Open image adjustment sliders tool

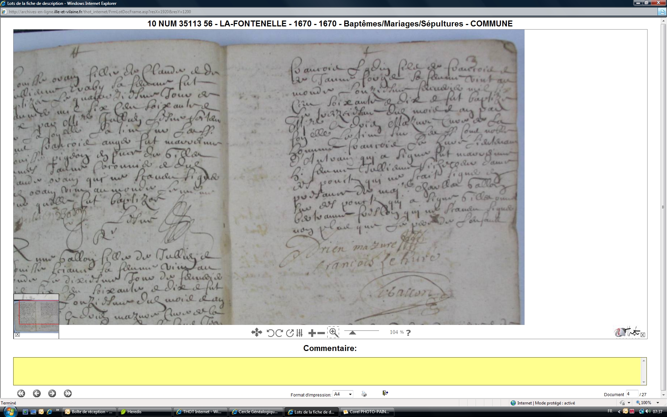(299, 333)
